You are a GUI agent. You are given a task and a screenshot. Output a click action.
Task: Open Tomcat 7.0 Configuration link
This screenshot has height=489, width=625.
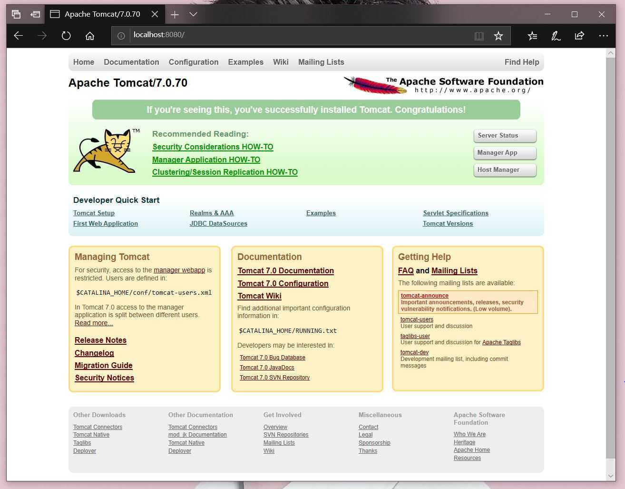[283, 284]
